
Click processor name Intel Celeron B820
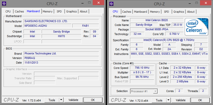click(x=157, y=20)
